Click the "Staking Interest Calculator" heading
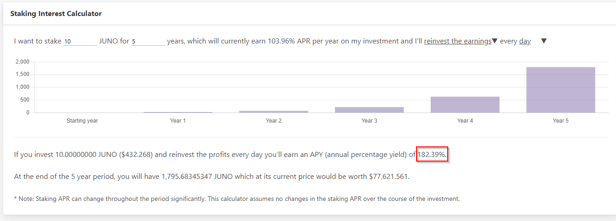The image size is (616, 221). click(x=56, y=14)
